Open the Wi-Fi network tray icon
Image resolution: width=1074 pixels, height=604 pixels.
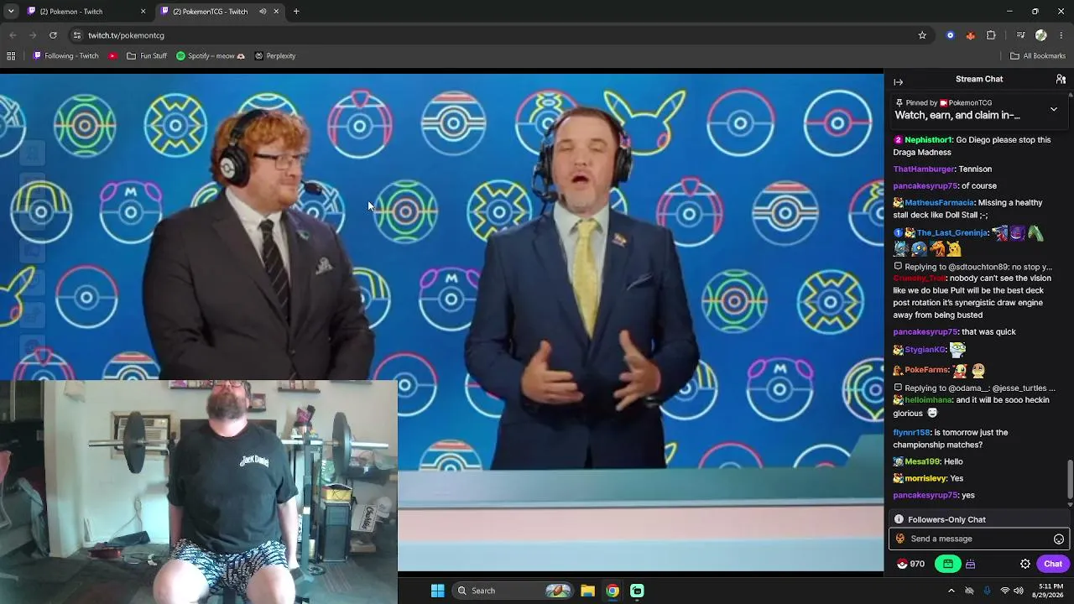point(1004,591)
